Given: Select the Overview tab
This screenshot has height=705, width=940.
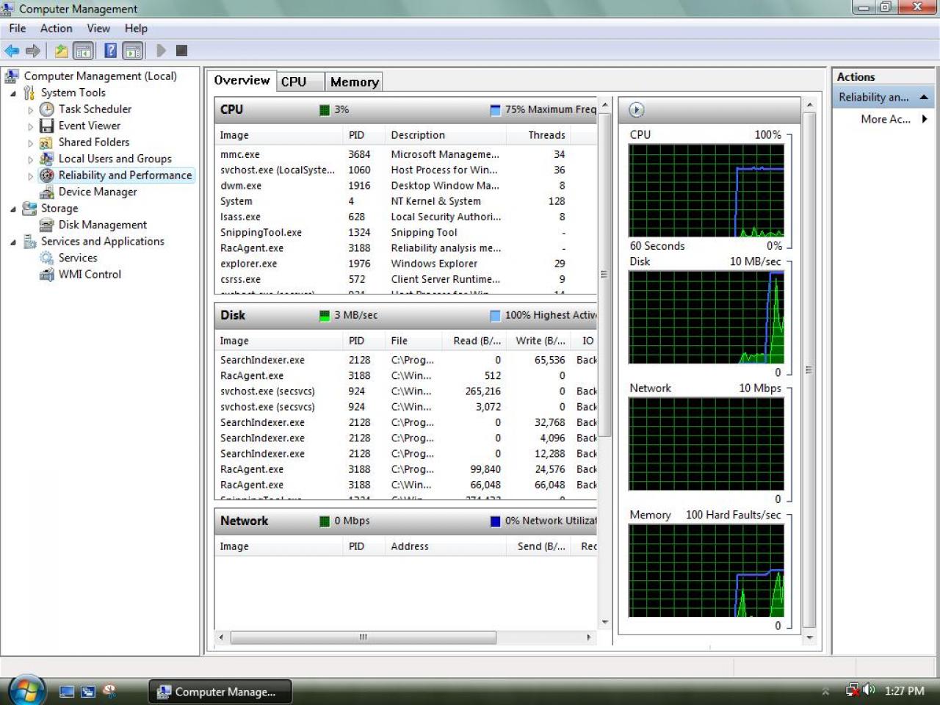Looking at the screenshot, I should pos(242,80).
